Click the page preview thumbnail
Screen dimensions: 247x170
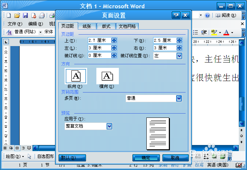[158, 134]
